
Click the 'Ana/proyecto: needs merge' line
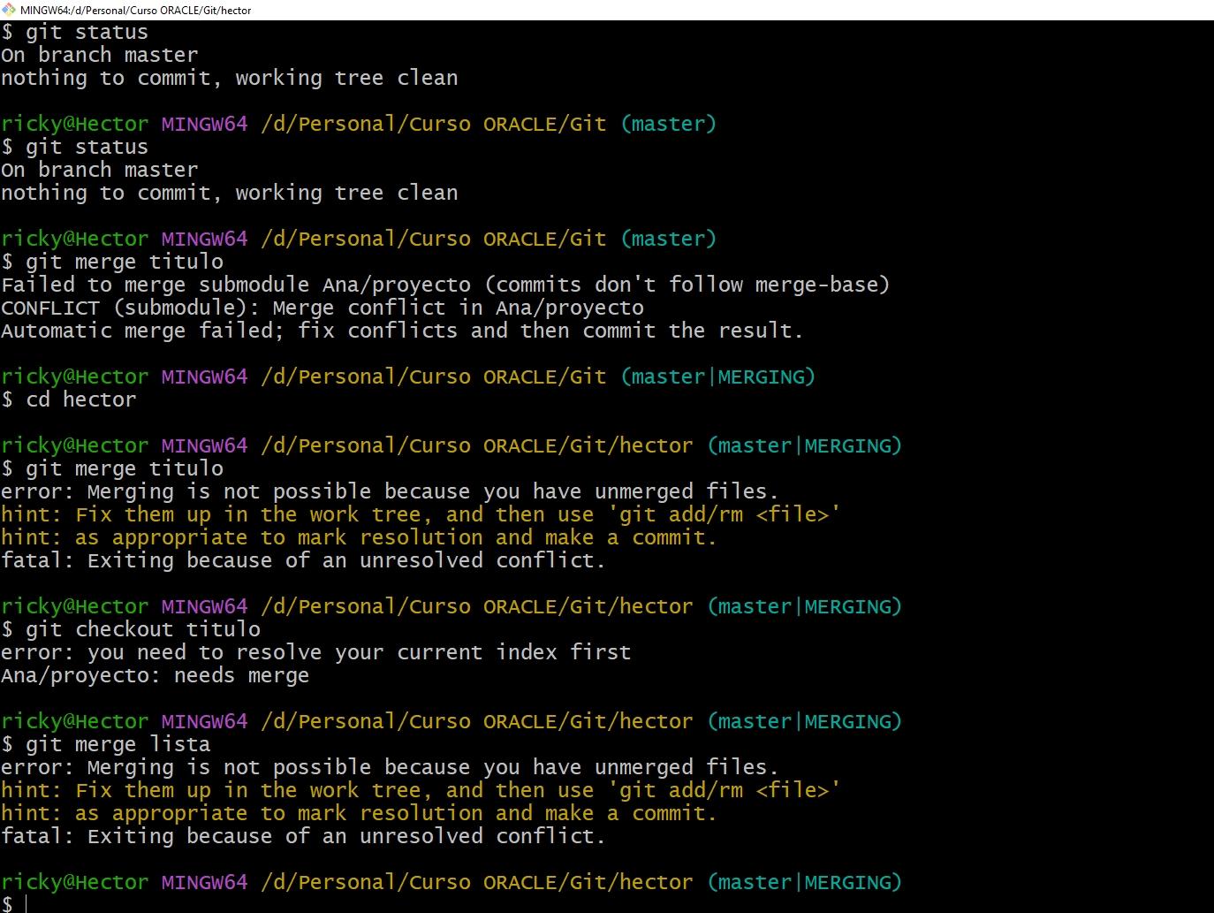pos(156,675)
